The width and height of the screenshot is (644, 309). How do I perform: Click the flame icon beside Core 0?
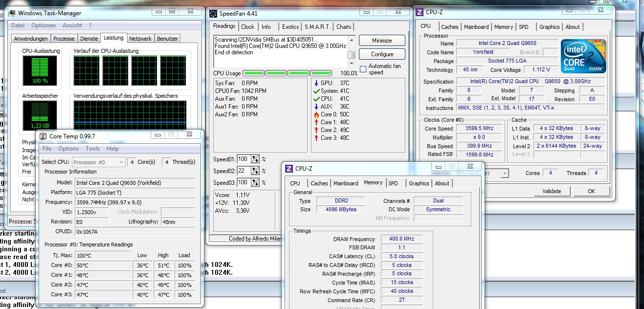(x=316, y=114)
